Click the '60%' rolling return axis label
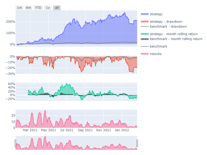The image size is (207, 155). click(x=12, y=84)
